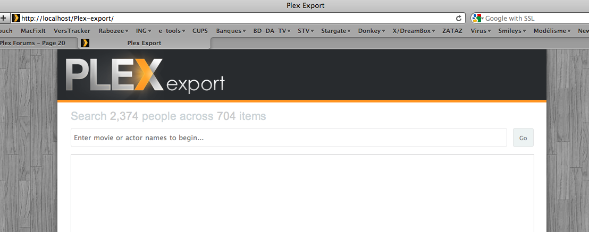The width and height of the screenshot is (589, 232).
Task: Expand the Rabozee bookmarks folder
Action: [113, 31]
